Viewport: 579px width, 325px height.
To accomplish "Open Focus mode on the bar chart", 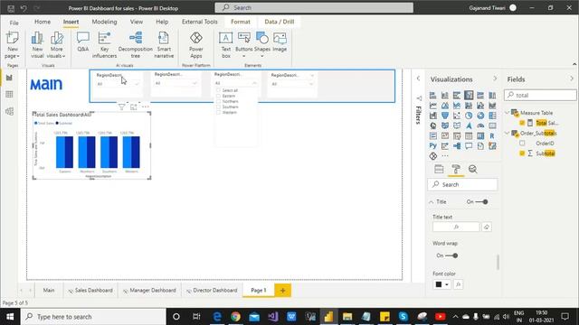I will tap(133, 107).
